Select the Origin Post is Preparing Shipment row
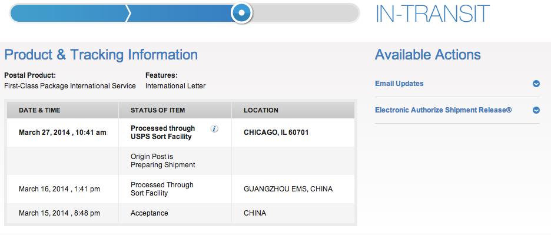This screenshot has width=551, height=235. point(181,161)
